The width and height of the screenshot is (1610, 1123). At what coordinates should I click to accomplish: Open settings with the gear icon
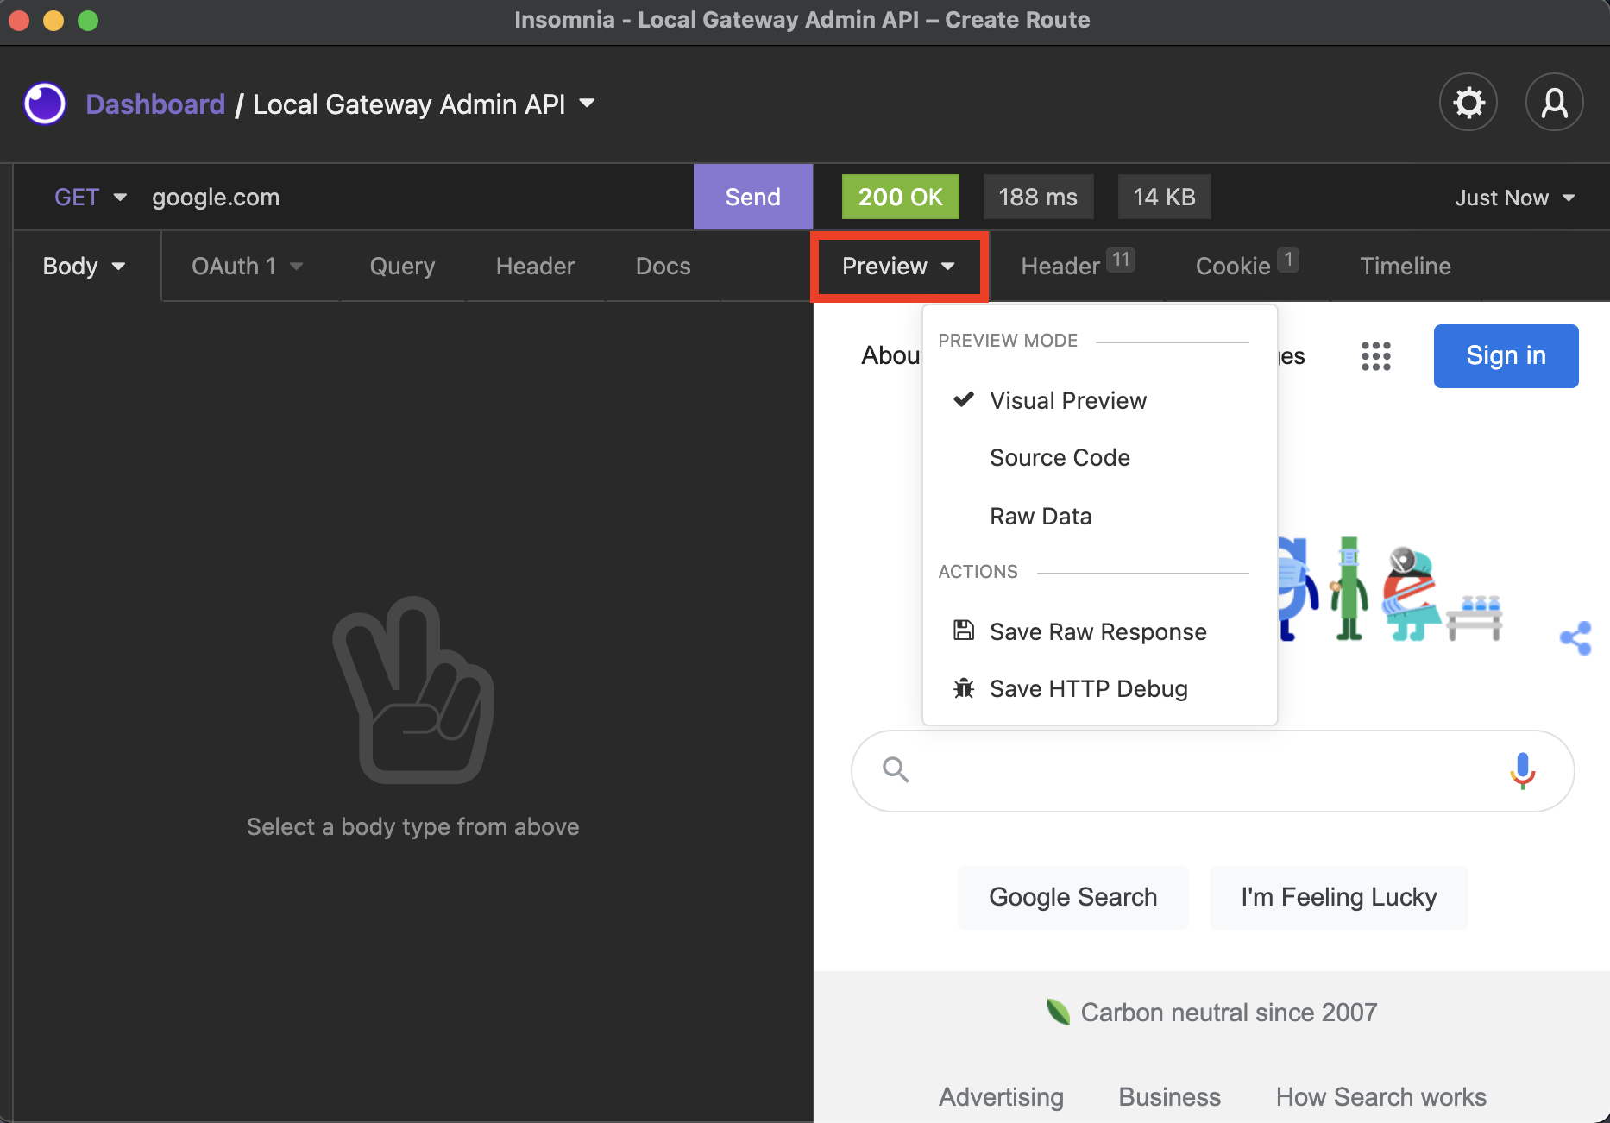(1468, 103)
